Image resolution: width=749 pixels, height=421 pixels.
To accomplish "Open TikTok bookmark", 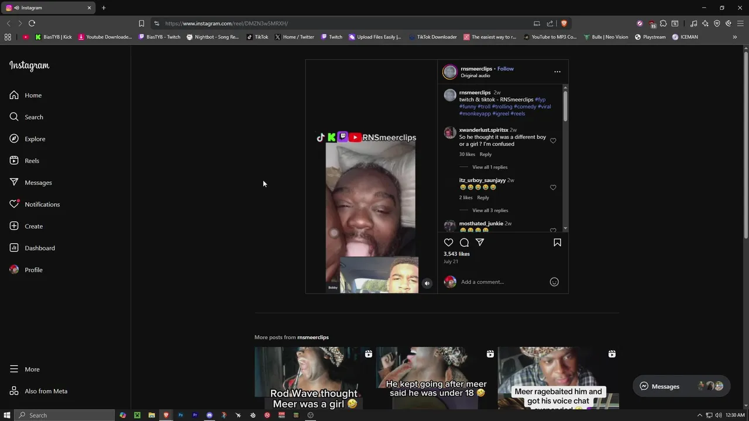I will click(x=257, y=37).
